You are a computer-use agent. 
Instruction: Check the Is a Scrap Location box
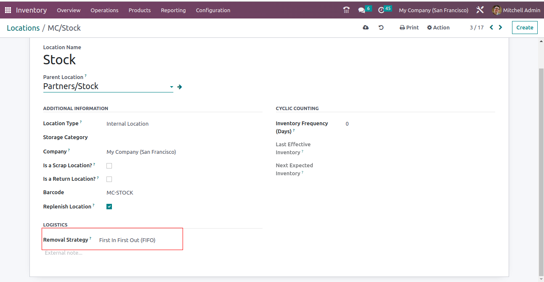coord(109,166)
